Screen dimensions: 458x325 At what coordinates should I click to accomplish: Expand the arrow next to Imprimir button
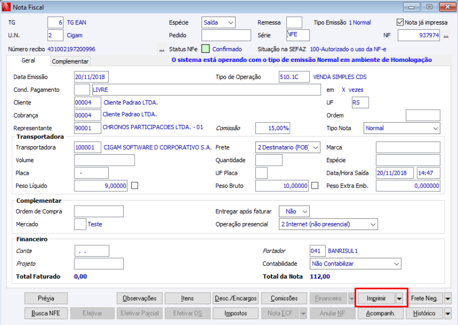(x=399, y=299)
